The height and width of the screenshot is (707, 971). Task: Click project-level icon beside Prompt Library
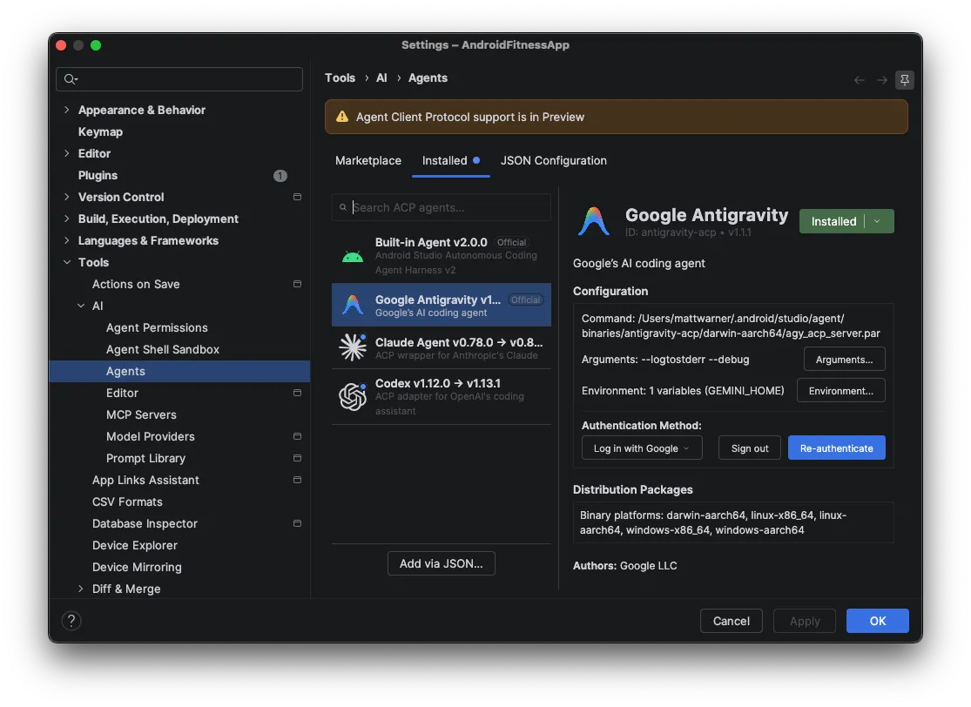297,458
